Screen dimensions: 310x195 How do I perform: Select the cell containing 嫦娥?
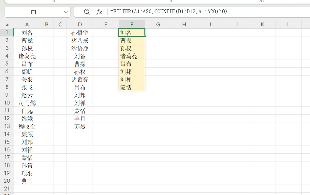click(27, 118)
